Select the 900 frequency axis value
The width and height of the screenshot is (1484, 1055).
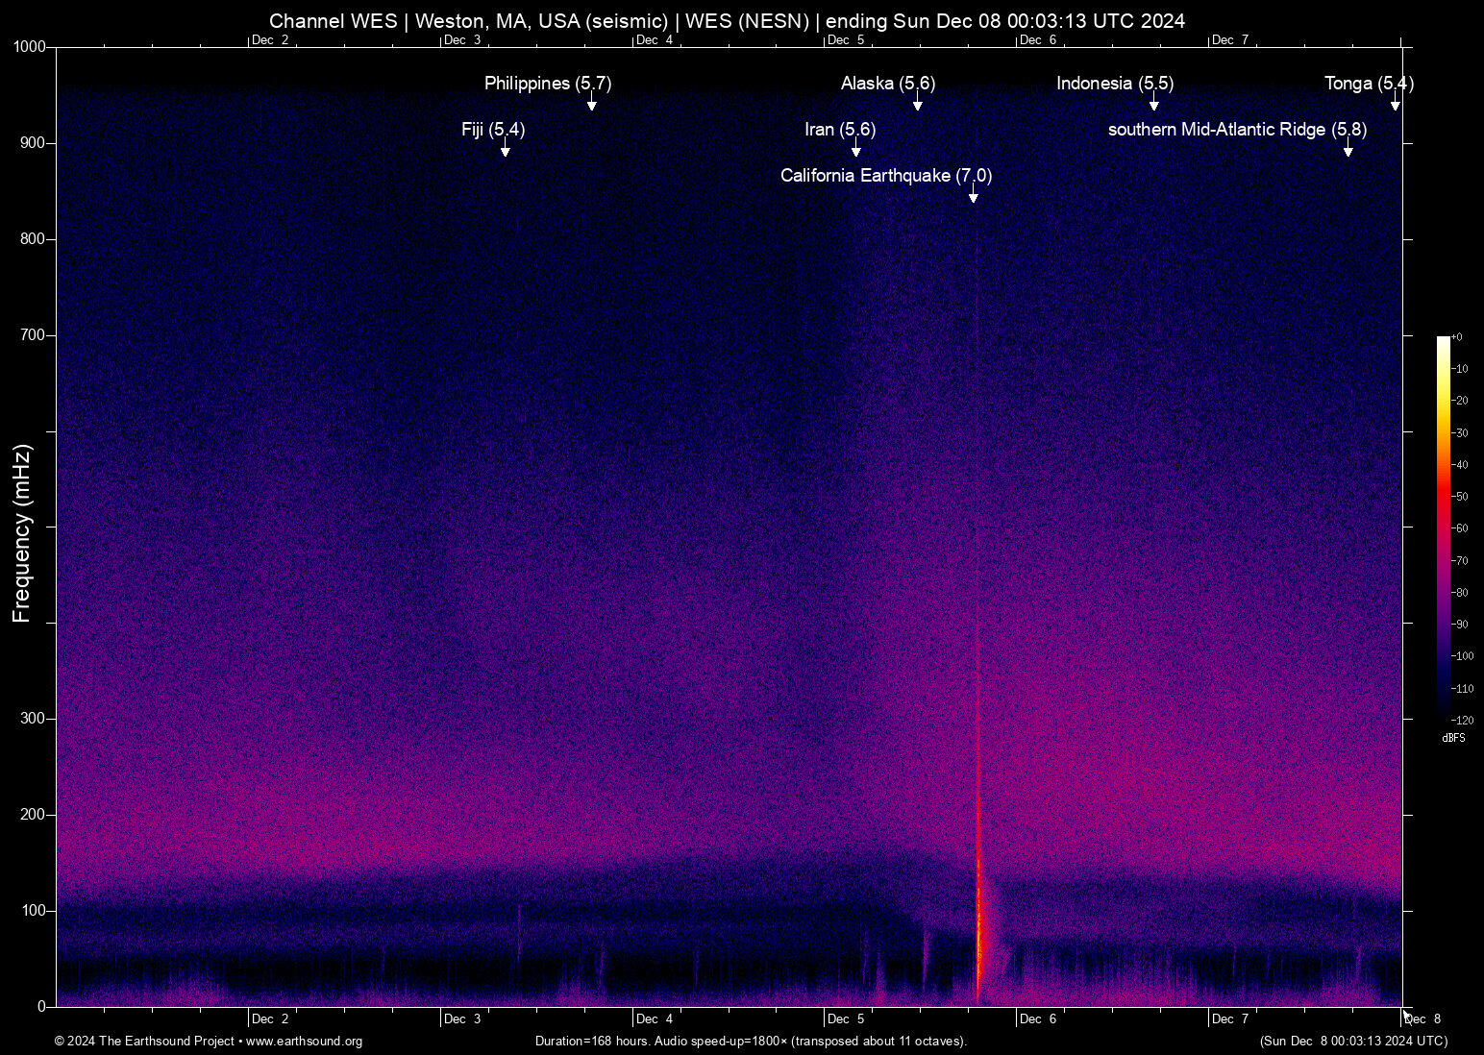pyautogui.click(x=34, y=143)
